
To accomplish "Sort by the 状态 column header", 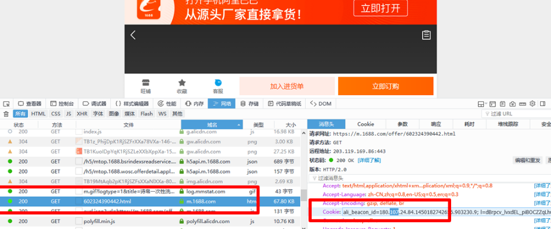I will point(19,125).
